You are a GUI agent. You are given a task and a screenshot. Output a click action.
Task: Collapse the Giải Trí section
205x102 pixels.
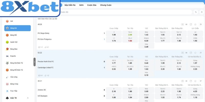coord(28,98)
